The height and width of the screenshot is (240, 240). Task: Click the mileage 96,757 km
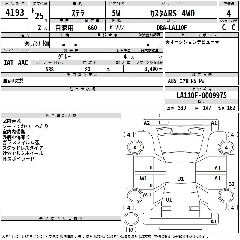[36, 43]
